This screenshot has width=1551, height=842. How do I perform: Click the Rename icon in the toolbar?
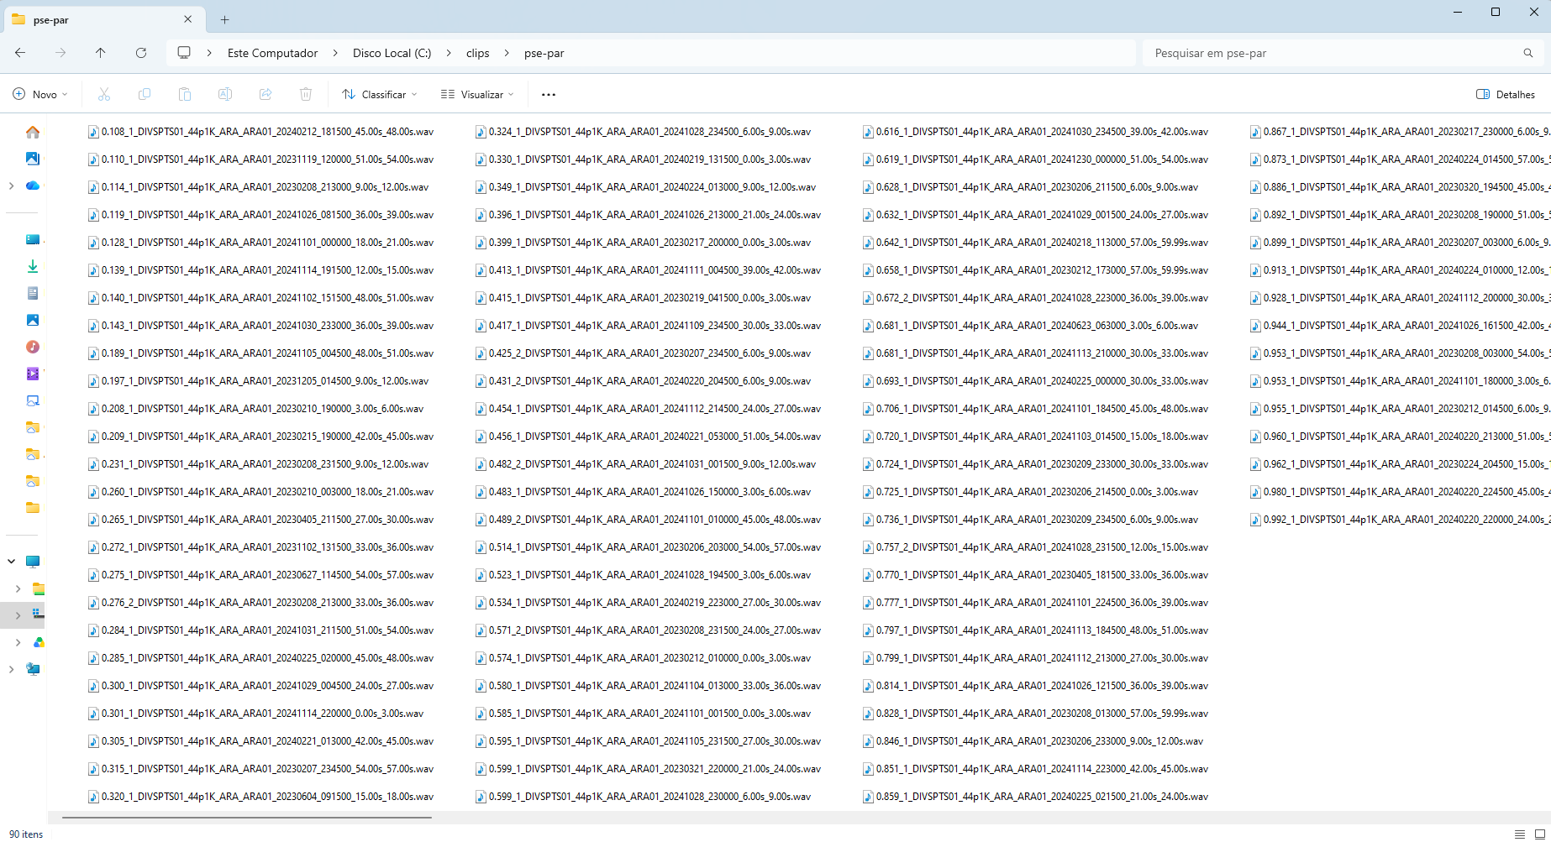point(225,94)
